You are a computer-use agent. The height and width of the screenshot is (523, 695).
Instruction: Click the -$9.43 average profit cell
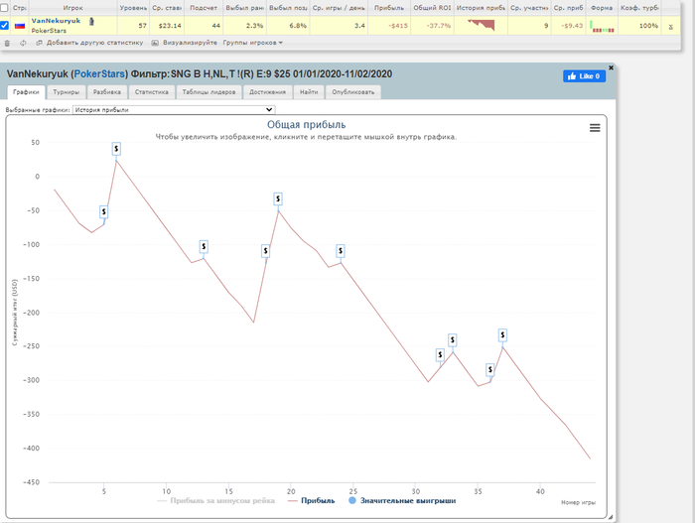(x=572, y=26)
